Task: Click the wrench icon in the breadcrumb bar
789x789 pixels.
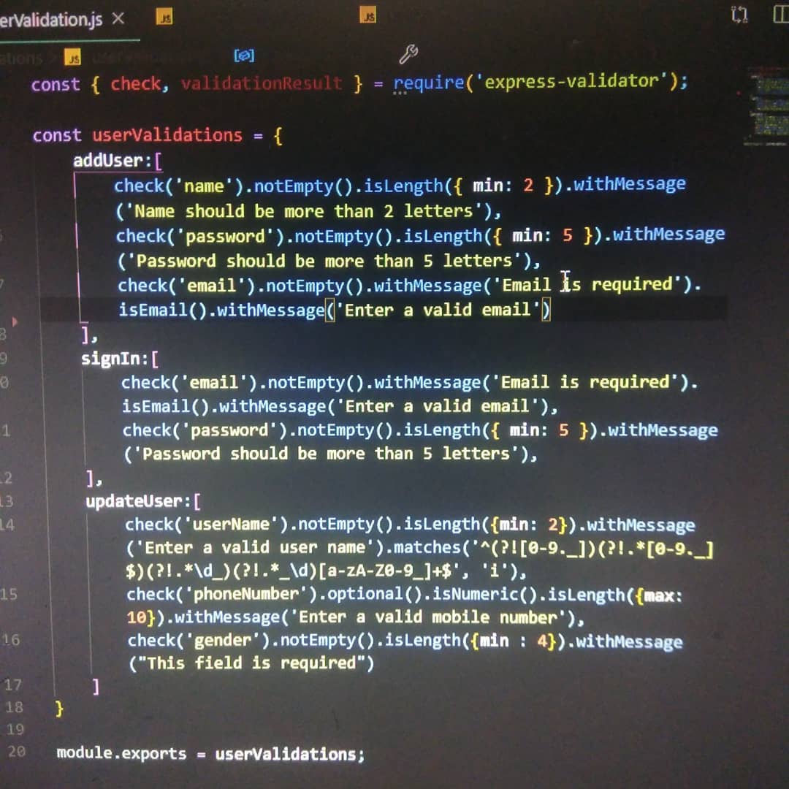Action: point(408,54)
